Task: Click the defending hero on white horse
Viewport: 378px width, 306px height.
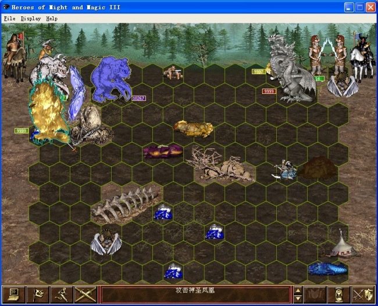Action: pyautogui.click(x=363, y=58)
